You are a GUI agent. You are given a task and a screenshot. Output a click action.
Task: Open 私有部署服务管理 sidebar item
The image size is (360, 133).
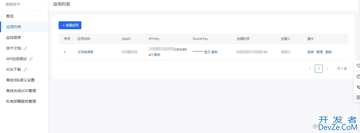coord(21,101)
